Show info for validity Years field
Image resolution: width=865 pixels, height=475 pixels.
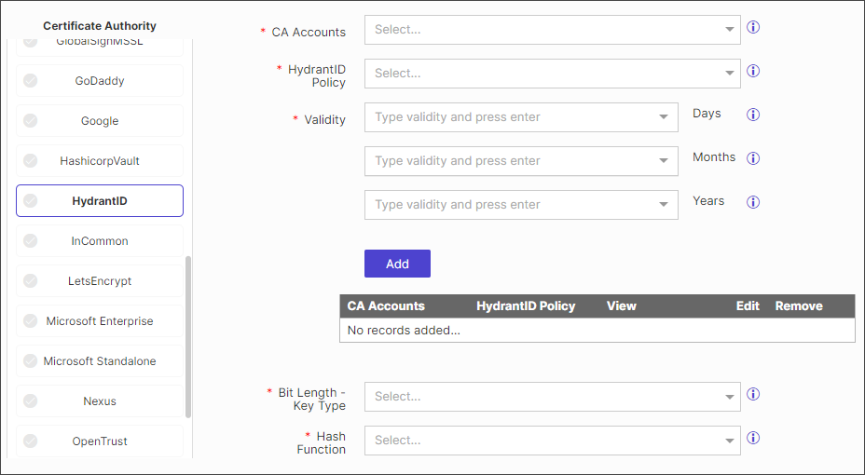(753, 202)
